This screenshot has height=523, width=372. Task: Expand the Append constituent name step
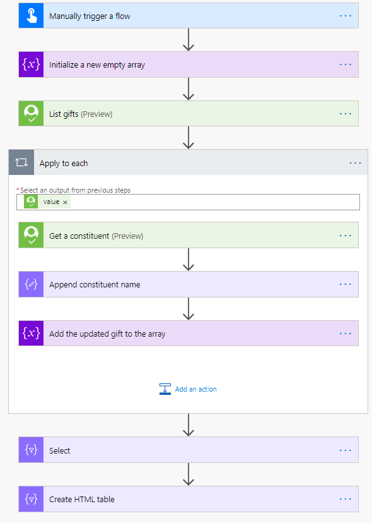pos(189,284)
